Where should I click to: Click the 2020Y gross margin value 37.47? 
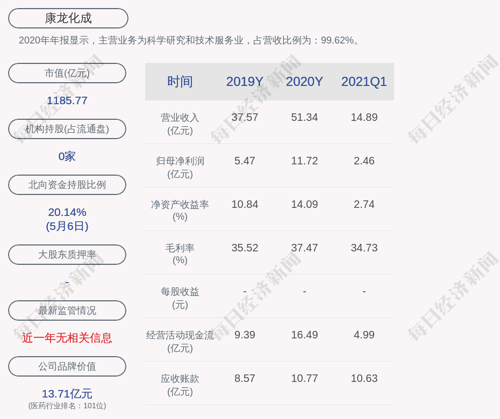304,248
